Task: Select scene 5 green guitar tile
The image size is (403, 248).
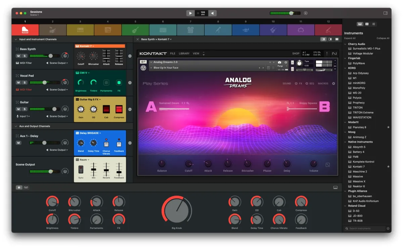Action: [135, 30]
